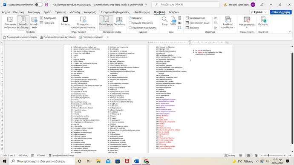Open Outline view (Διάρθρωση)

pyautogui.click(x=48, y=18)
